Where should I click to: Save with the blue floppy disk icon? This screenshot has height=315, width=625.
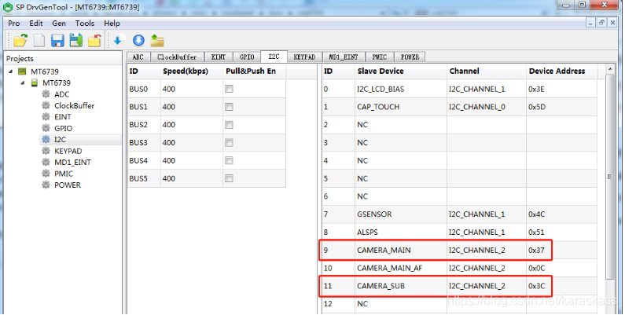tap(58, 40)
